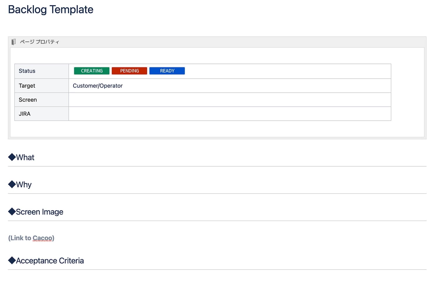
Task: Click the Target header cell
Action: coord(42,86)
